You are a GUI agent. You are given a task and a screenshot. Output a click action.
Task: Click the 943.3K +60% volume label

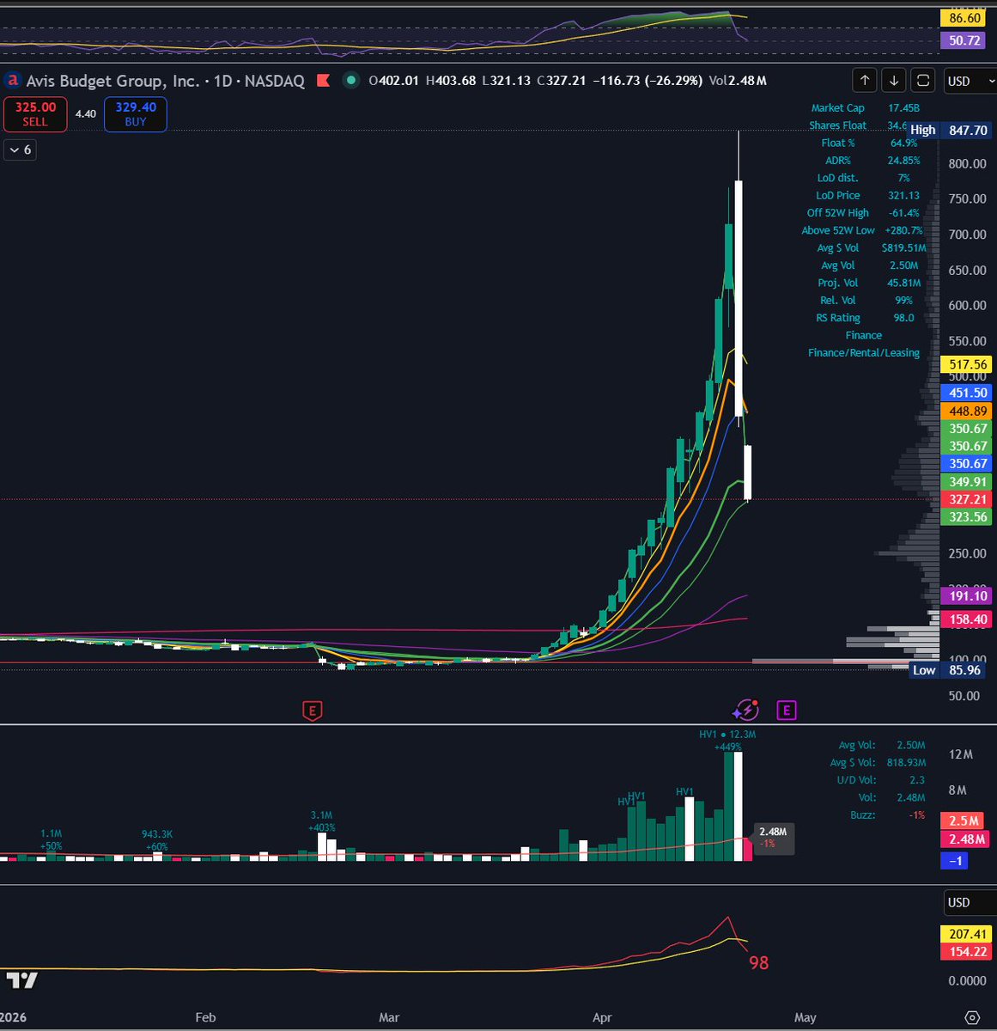coord(156,839)
